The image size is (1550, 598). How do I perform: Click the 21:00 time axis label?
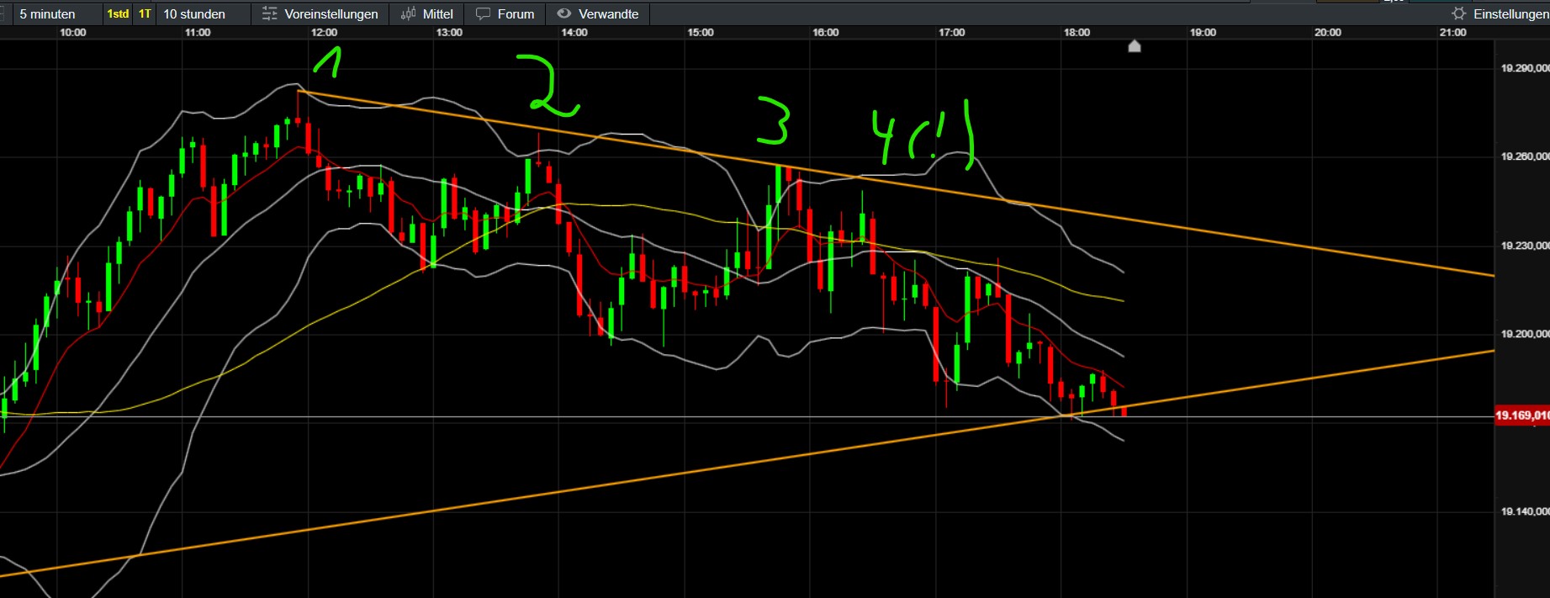pos(1452,33)
